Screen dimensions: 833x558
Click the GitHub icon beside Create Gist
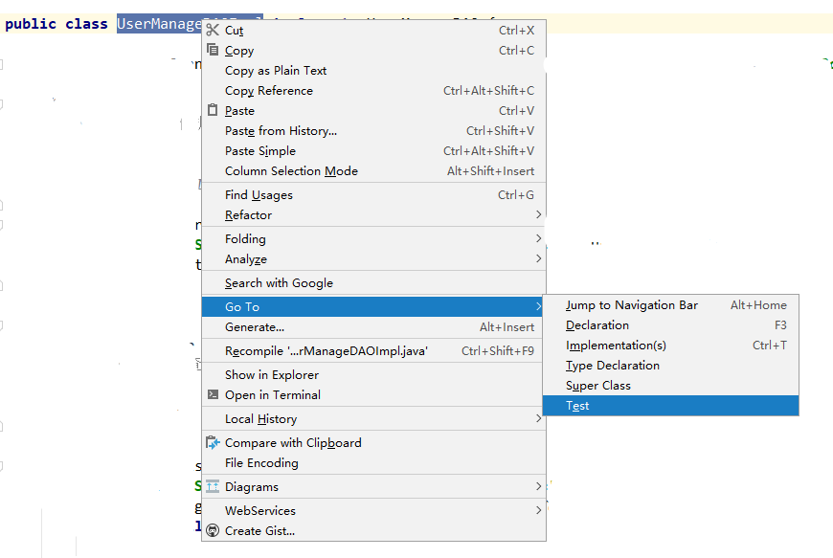[x=213, y=530]
